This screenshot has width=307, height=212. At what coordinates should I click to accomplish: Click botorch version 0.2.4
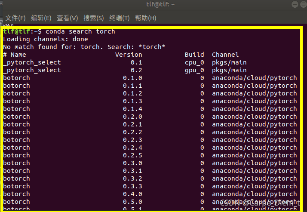click(132, 147)
